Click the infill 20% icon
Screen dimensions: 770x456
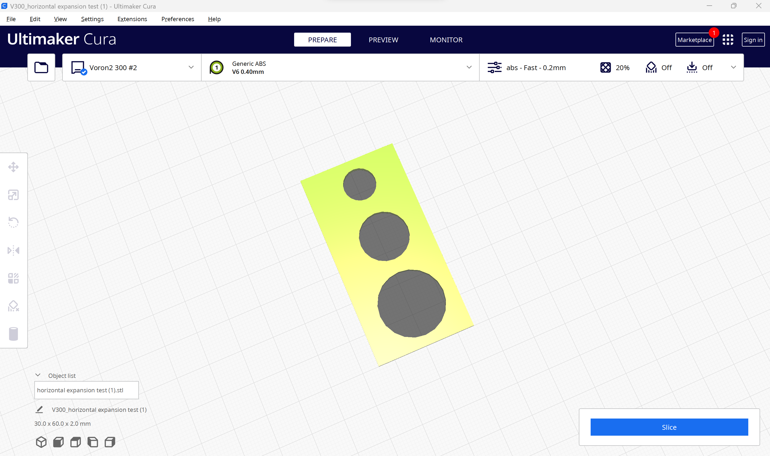605,67
